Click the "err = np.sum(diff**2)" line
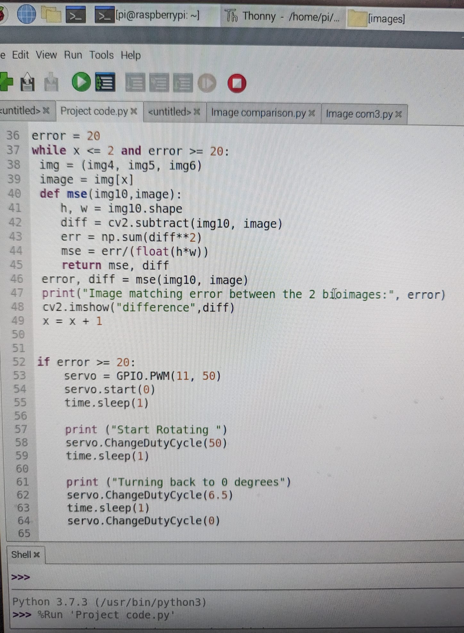 pos(131,237)
